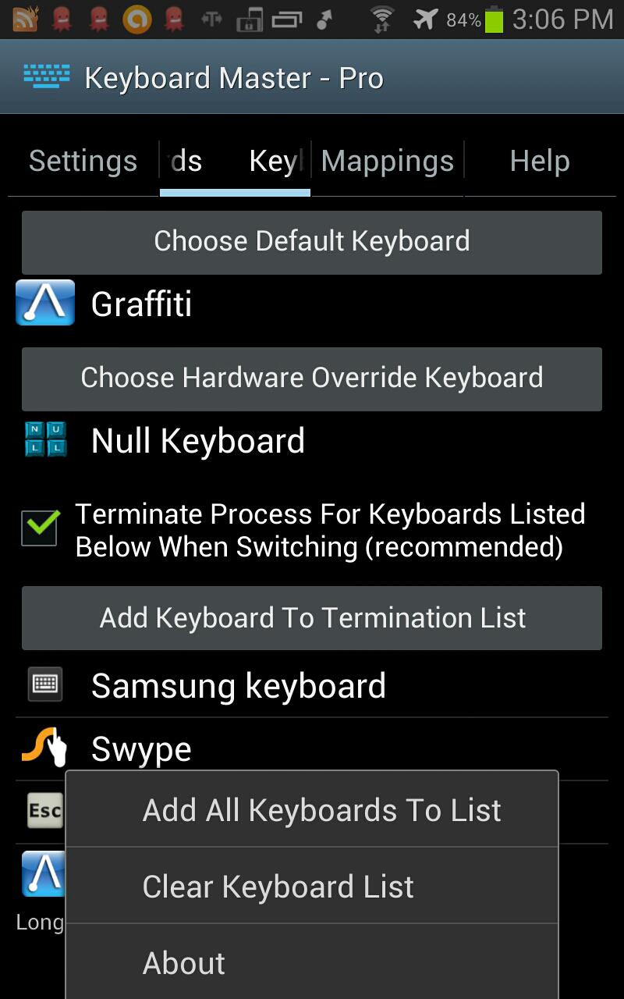Image resolution: width=624 pixels, height=999 pixels.
Task: Choose Clear Keyboard List menu entry
Action: point(312,887)
